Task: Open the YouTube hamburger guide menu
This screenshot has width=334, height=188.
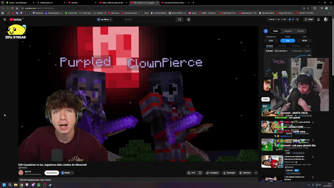Action: point(5,19)
